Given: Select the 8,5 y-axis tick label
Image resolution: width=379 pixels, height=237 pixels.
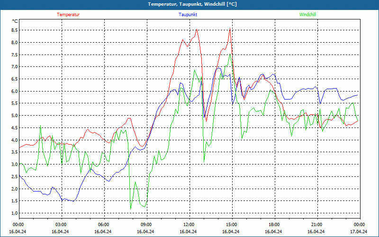Looking at the screenshot, I should (x=14, y=30).
